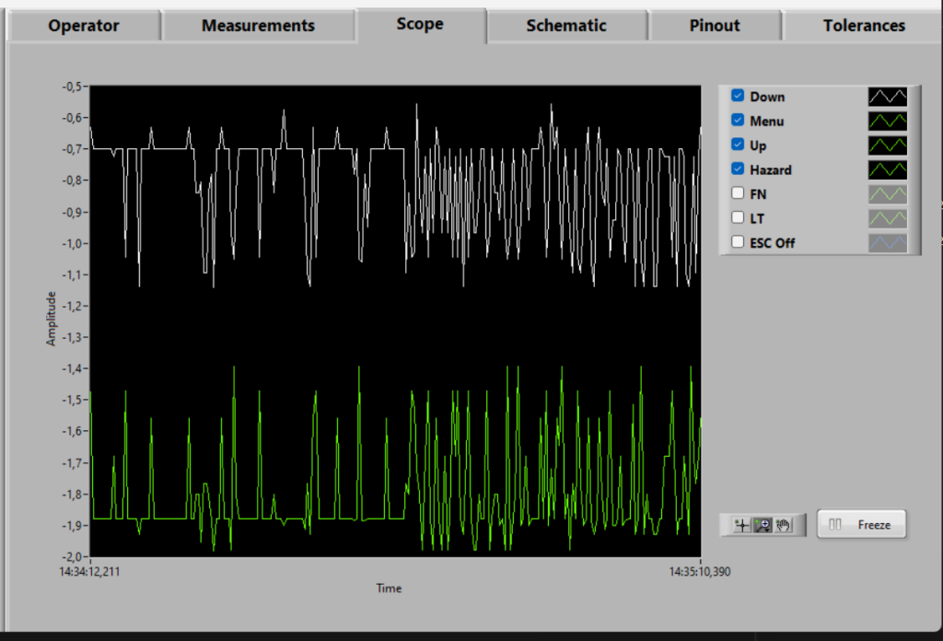Viewport: 943px width, 641px height.
Task: Click the end time label 14:35:10,390
Action: tap(700, 572)
